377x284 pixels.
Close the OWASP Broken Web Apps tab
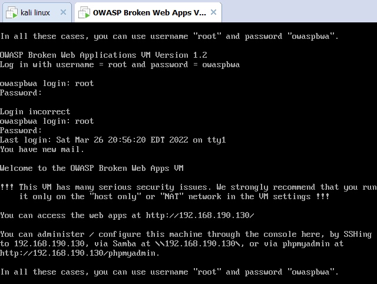(x=213, y=12)
